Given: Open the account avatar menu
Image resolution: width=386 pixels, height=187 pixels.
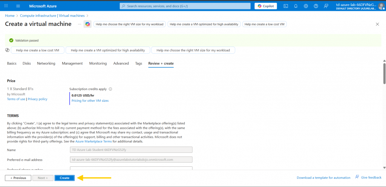Looking at the screenshot, I should point(381,6).
